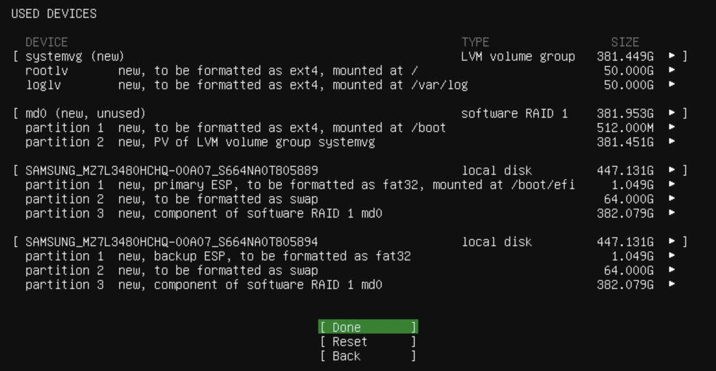Select the systemvg (new) device row

[x=75, y=56]
